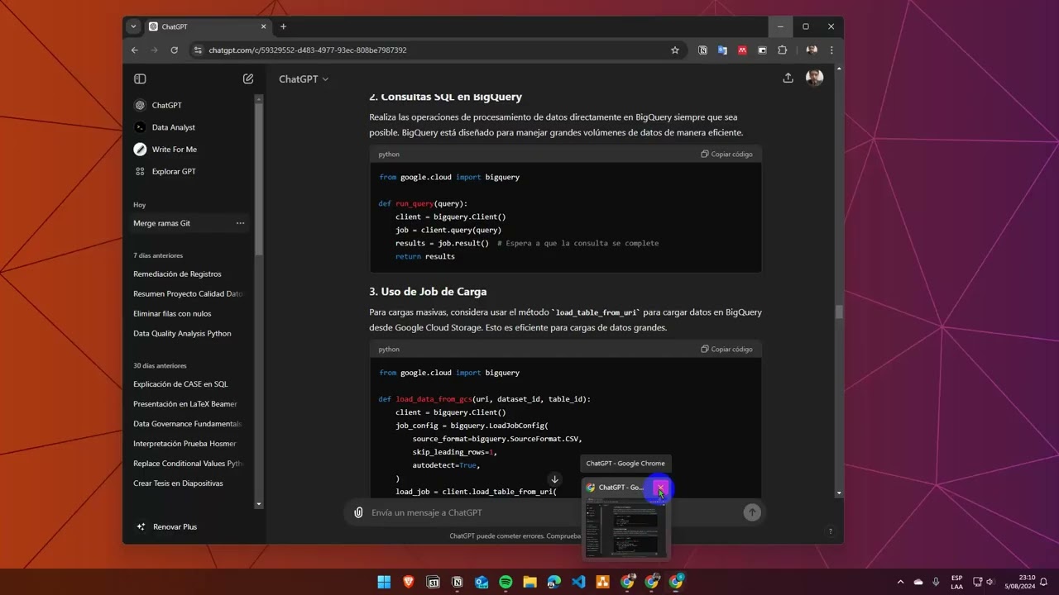This screenshot has width=1059, height=595.
Task: Attach a file with the paperclip icon
Action: pyautogui.click(x=358, y=512)
